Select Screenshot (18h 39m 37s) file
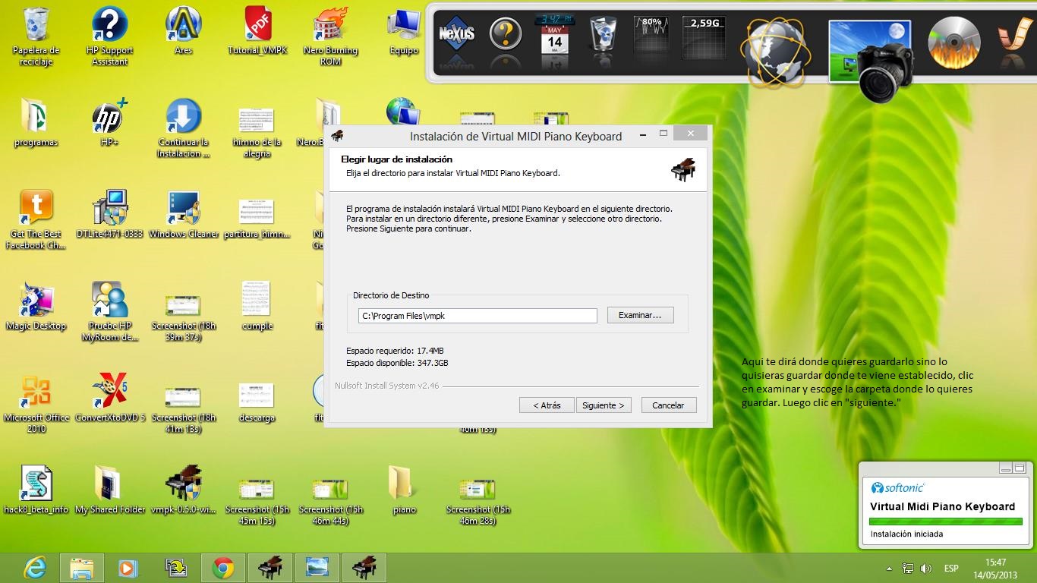The width and height of the screenshot is (1037, 583). [x=183, y=317]
